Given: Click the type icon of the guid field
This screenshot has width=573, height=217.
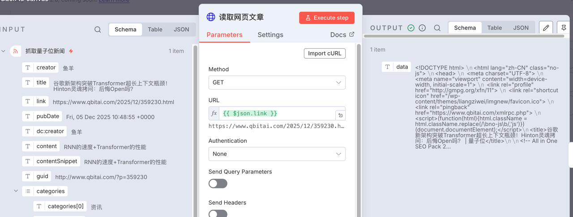Looking at the screenshot, I should 28,176.
